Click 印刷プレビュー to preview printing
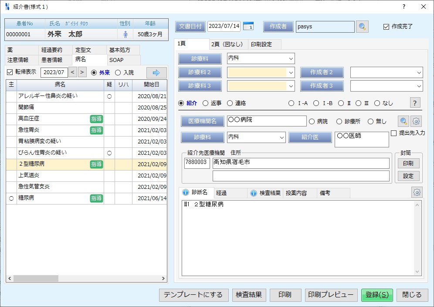 pyautogui.click(x=331, y=295)
